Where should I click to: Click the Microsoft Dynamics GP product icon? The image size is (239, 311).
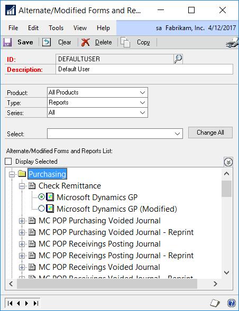point(50,197)
